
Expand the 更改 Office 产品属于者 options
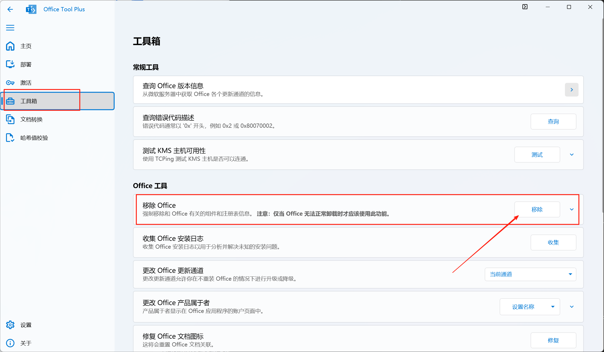[x=572, y=307]
